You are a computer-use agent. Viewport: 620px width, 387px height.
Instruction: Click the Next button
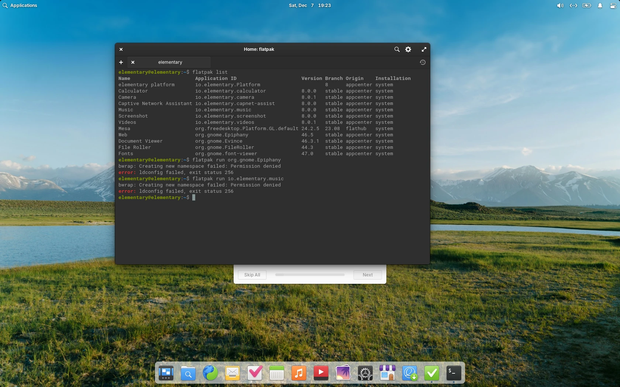coord(367,275)
